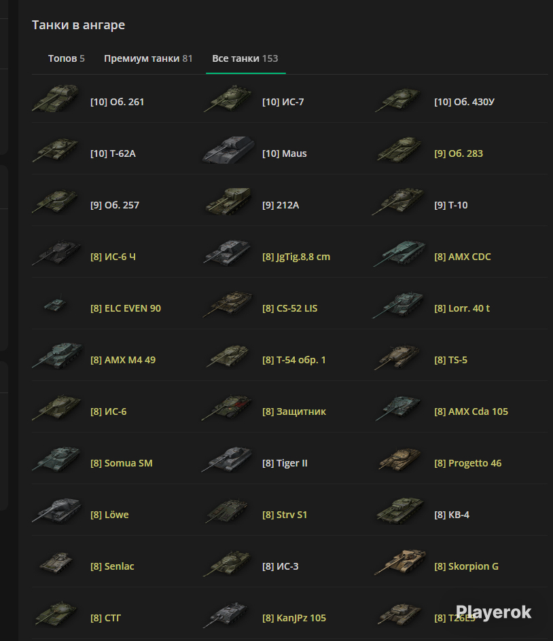
Task: Click the Т-54 обр. 1 tank icon
Action: [228, 356]
